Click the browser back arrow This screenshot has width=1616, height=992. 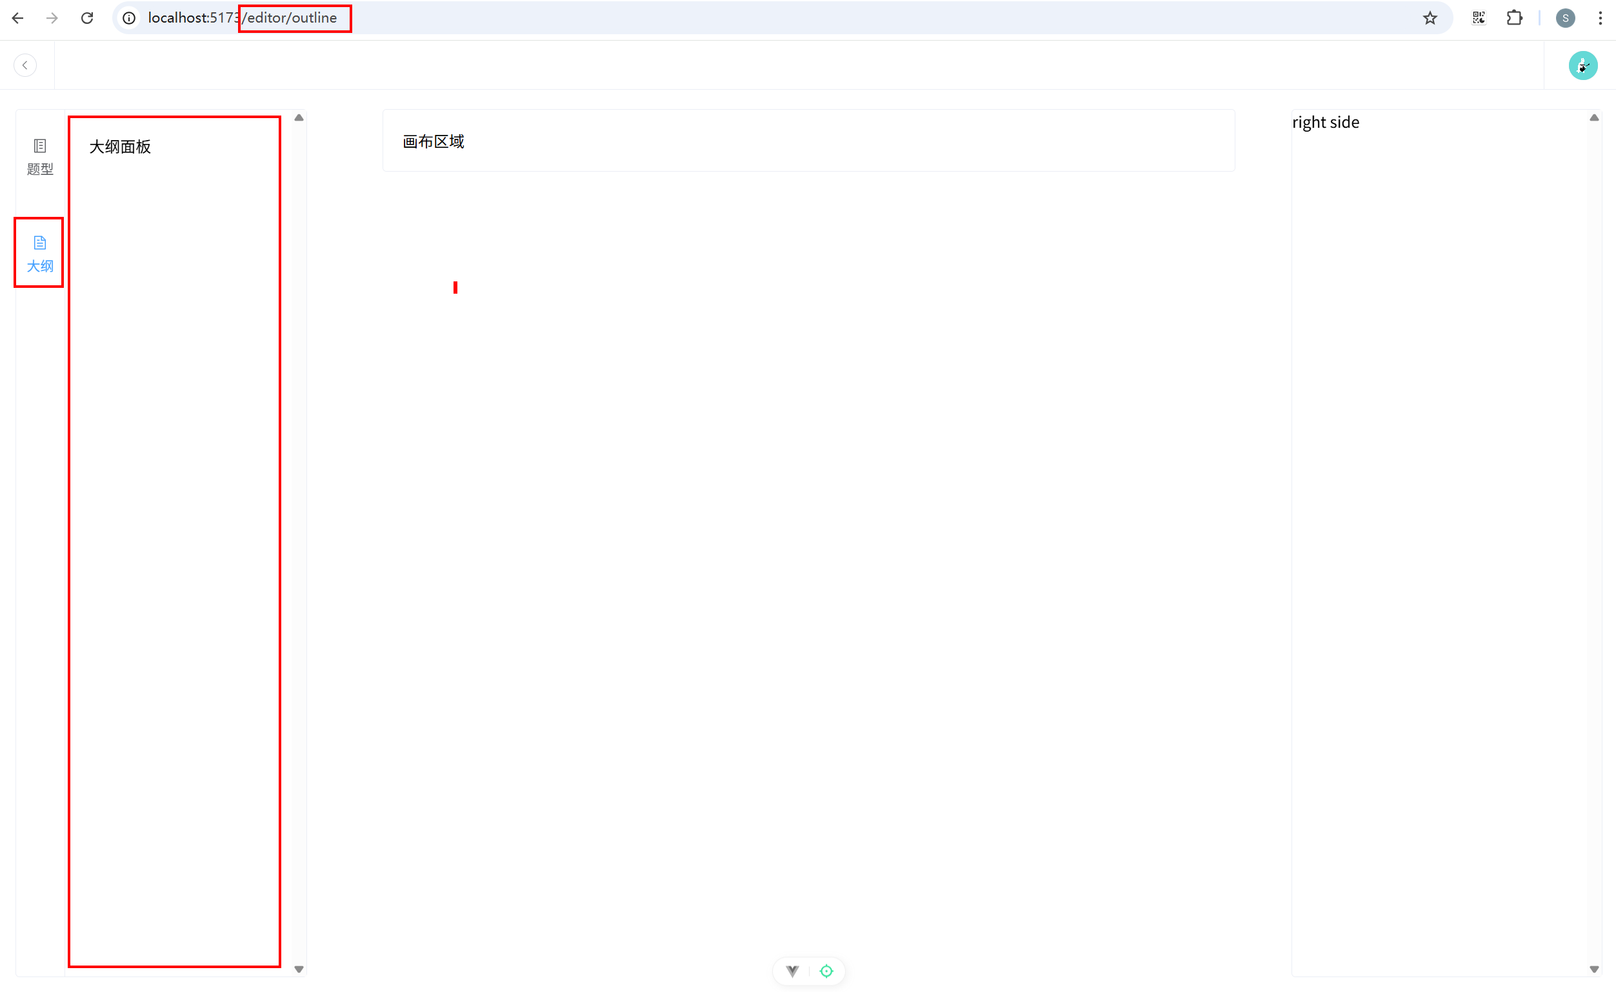pos(17,17)
